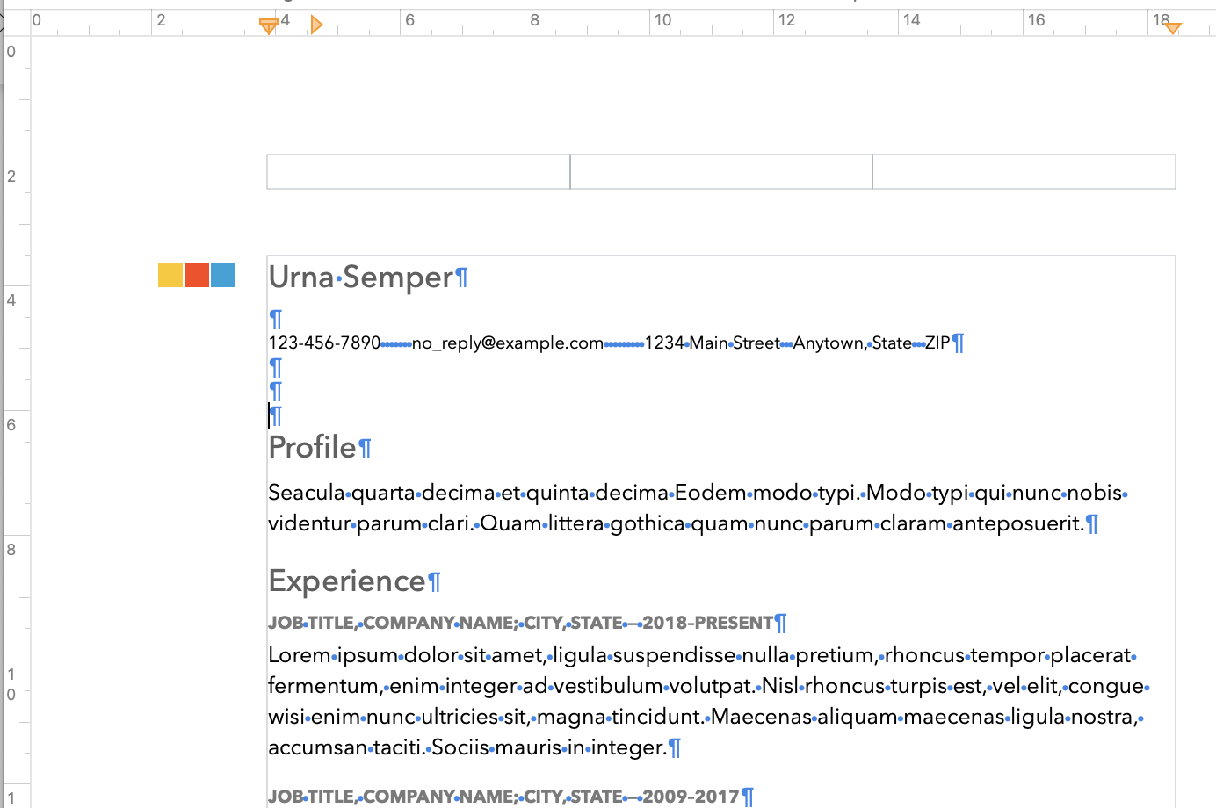Click the last empty table cell

click(1024, 172)
